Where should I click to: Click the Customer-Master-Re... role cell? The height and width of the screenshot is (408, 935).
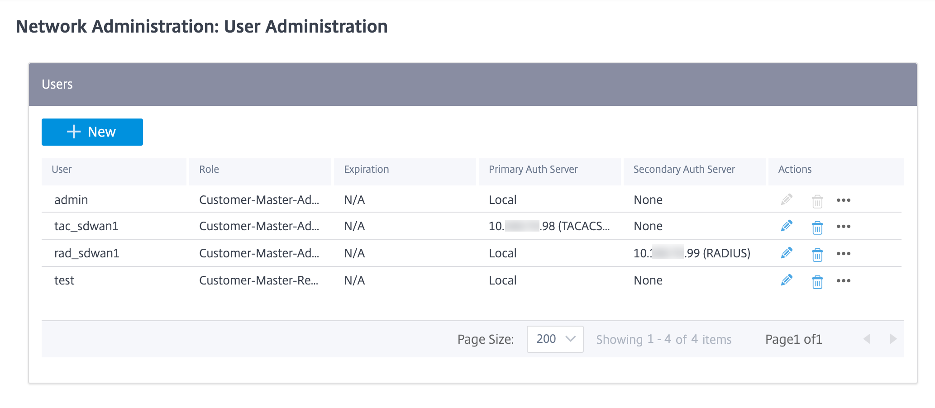pos(259,280)
